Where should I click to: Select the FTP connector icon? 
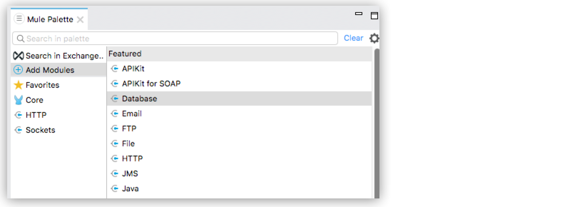tap(116, 128)
